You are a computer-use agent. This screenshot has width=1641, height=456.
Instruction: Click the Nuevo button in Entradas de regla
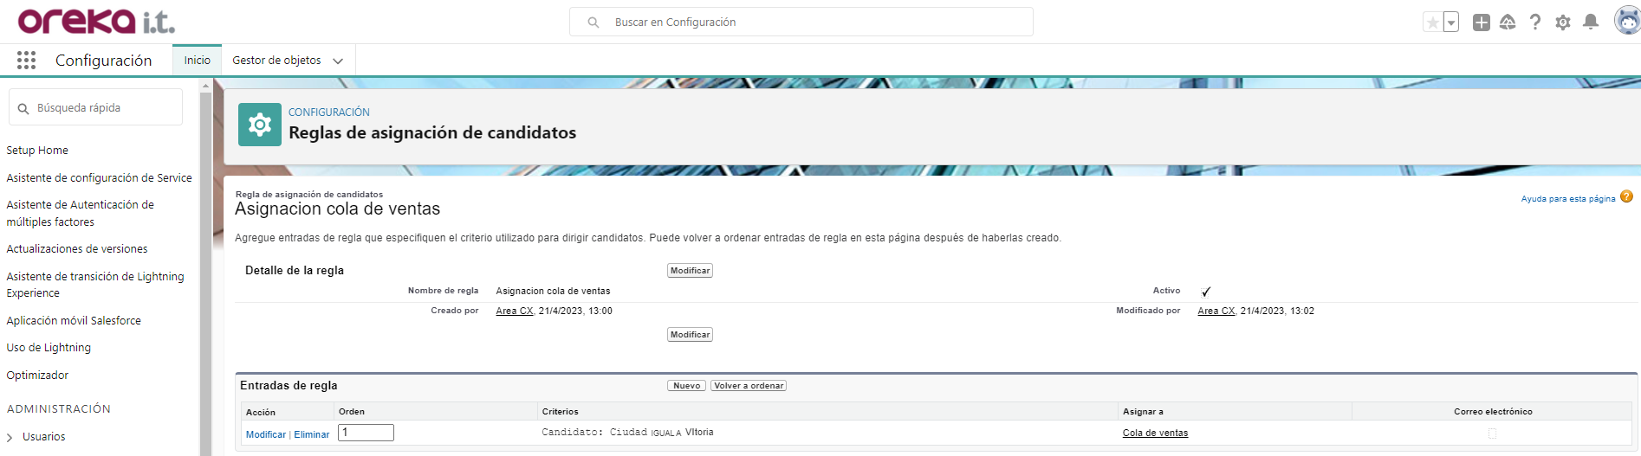[x=686, y=386]
